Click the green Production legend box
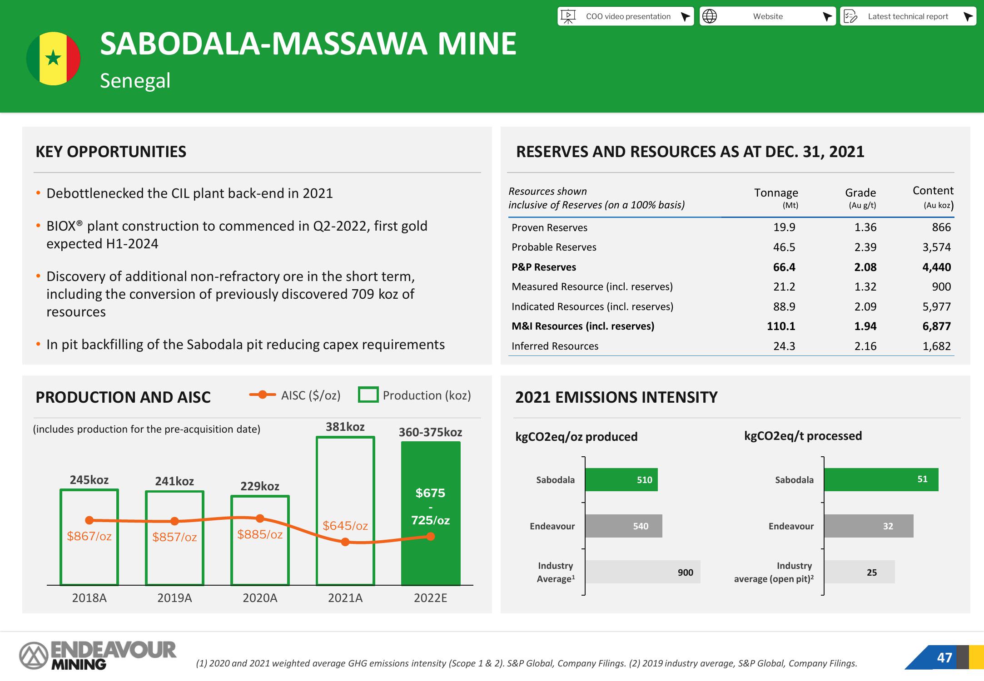The width and height of the screenshot is (984, 681). tap(368, 395)
